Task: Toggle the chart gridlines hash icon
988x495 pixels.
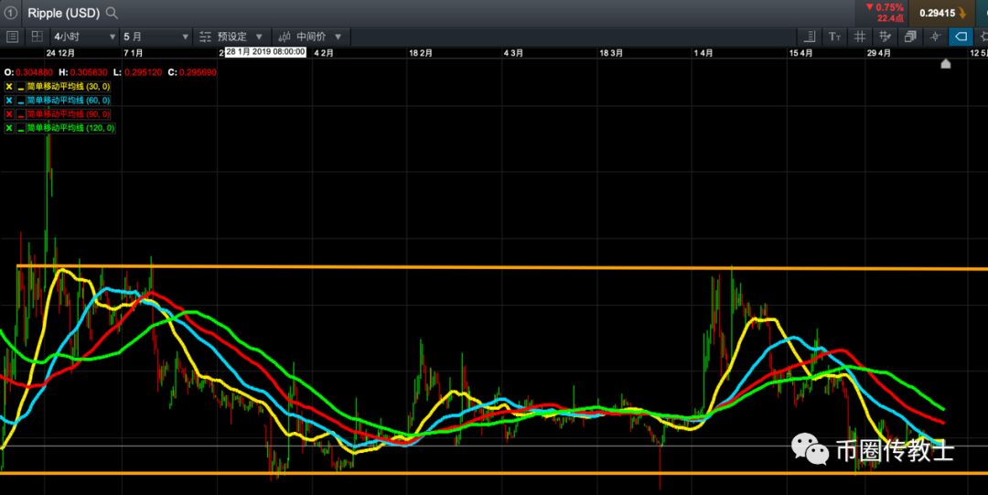Action: pyautogui.click(x=859, y=37)
